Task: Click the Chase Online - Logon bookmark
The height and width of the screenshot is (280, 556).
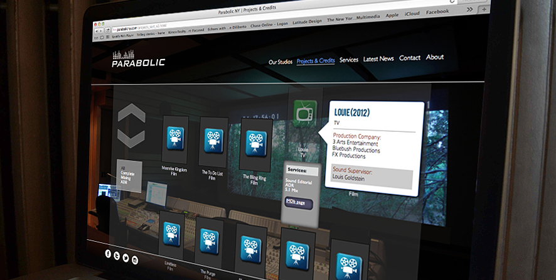Action: pyautogui.click(x=269, y=25)
